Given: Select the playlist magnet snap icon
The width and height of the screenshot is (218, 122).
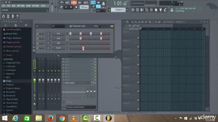Looking at the screenshot, I should (x=127, y=22).
